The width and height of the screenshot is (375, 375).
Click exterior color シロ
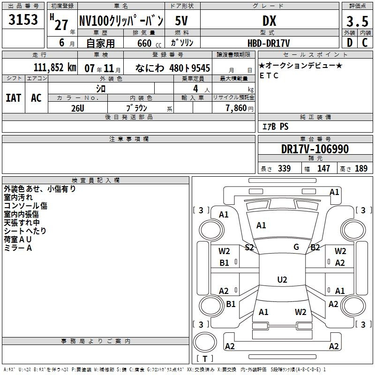pyautogui.click(x=101, y=89)
